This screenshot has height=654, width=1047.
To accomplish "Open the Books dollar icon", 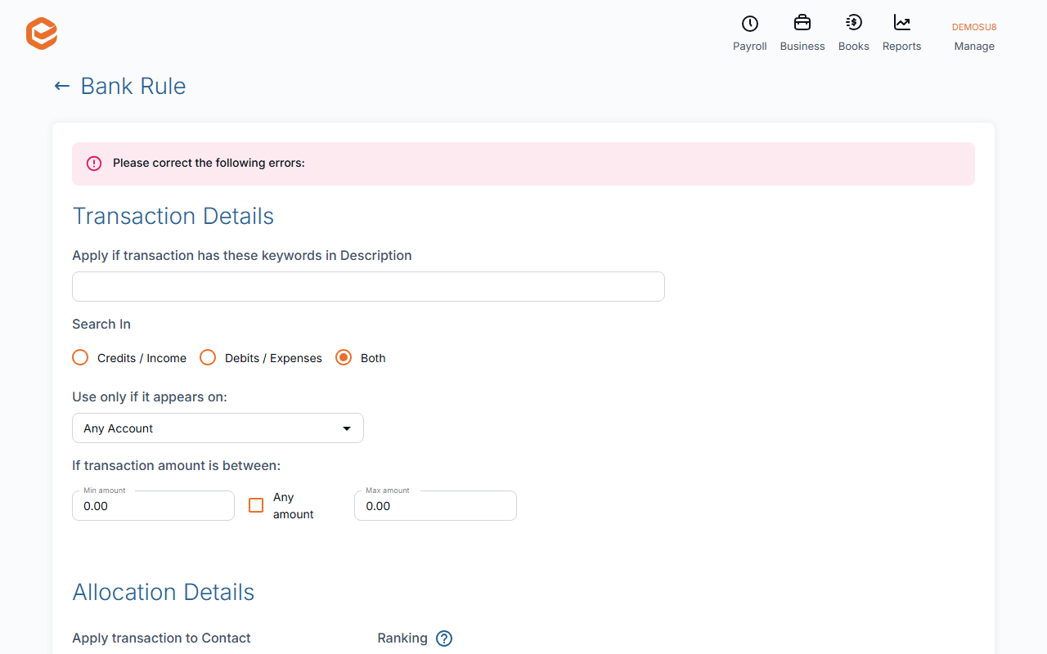I will tap(853, 23).
